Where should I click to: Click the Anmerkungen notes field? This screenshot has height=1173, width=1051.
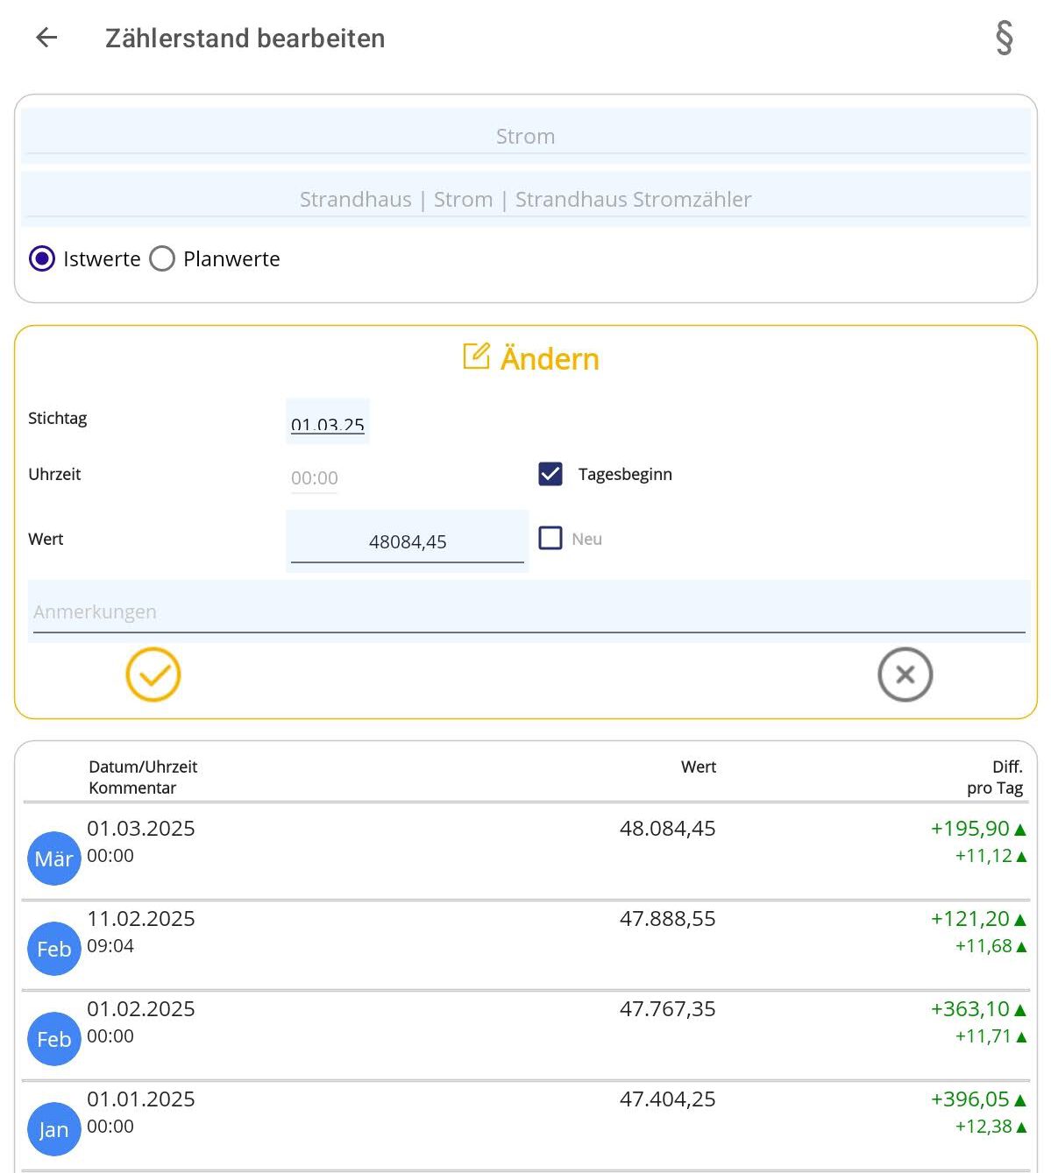[529, 611]
